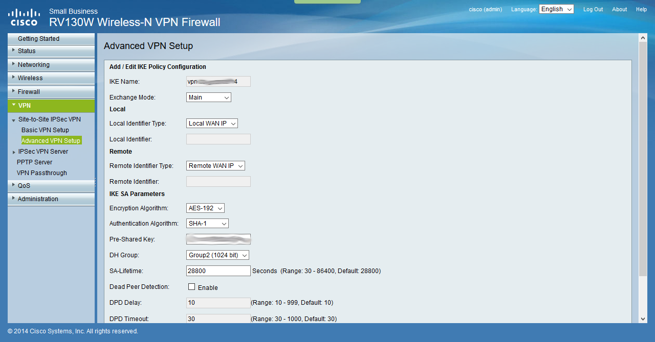Collapse Site-to-Site IPSec VPN tree arrow
Viewport: 655px width, 342px height.
click(14, 120)
